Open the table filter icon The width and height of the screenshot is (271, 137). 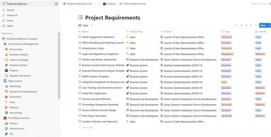tap(237, 25)
